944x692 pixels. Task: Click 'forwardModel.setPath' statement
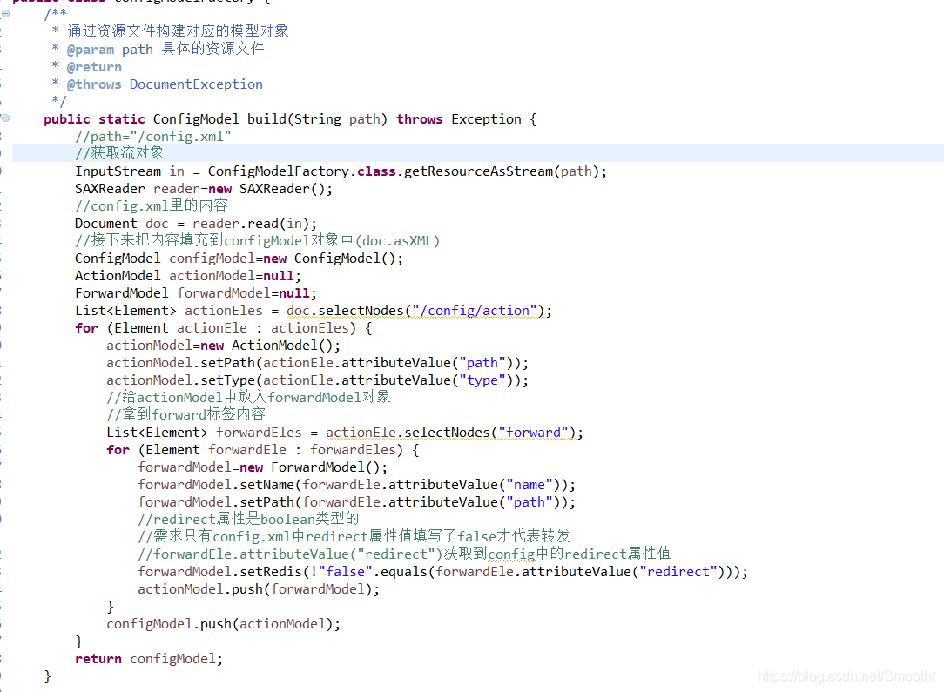(x=356, y=503)
